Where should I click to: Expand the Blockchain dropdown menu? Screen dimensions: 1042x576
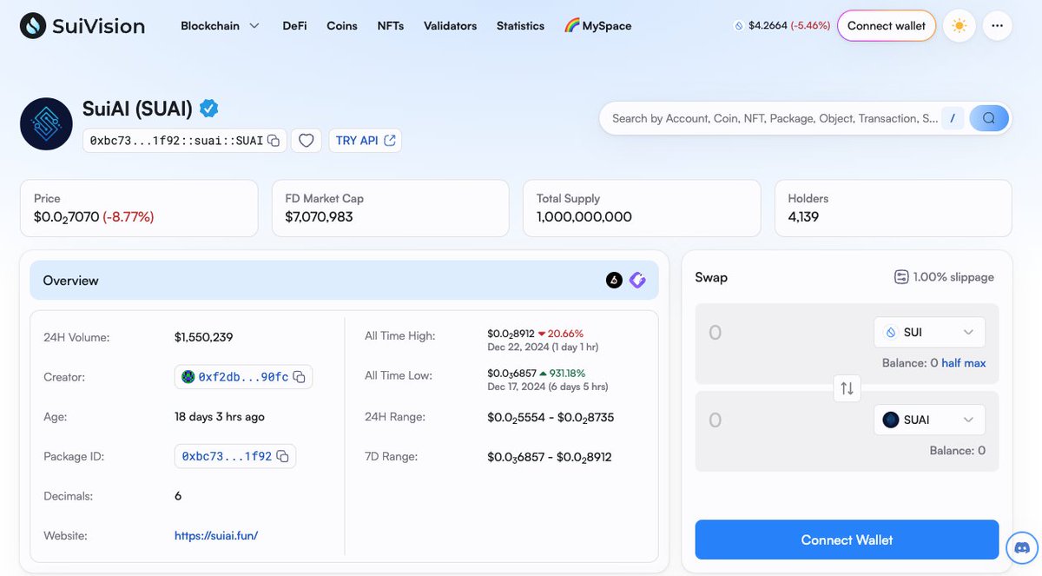point(220,26)
